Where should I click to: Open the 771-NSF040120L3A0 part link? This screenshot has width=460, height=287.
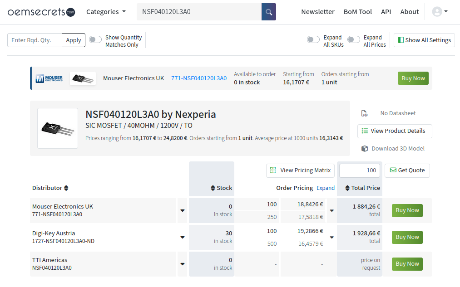tap(198, 78)
